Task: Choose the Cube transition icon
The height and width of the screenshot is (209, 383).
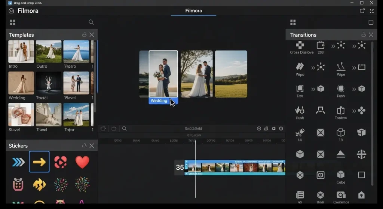Action: (x=340, y=175)
